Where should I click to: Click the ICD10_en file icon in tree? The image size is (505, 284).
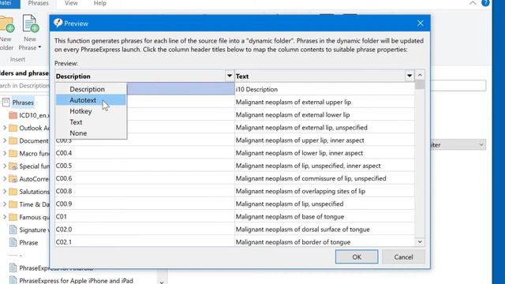[13, 115]
